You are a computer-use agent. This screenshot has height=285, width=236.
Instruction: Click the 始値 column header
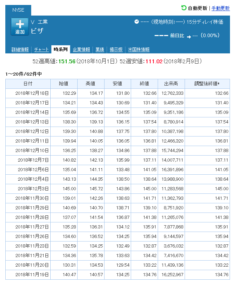(64, 83)
